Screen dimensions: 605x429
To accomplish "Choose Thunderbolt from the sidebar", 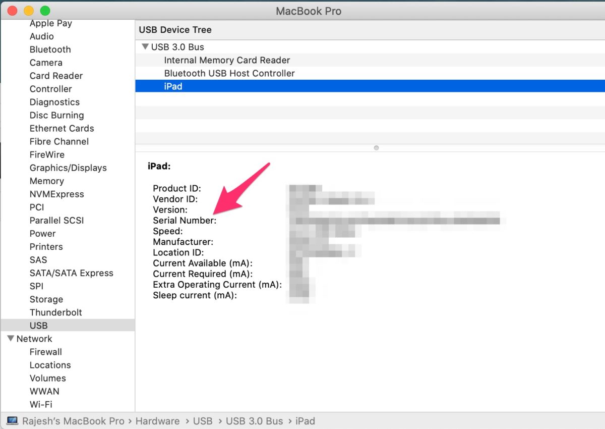I will click(55, 312).
